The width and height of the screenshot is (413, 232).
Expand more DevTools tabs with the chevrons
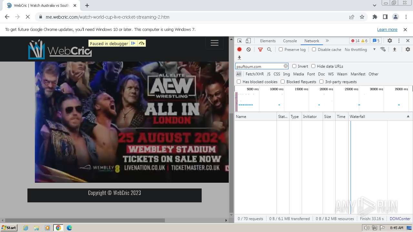[x=327, y=41]
